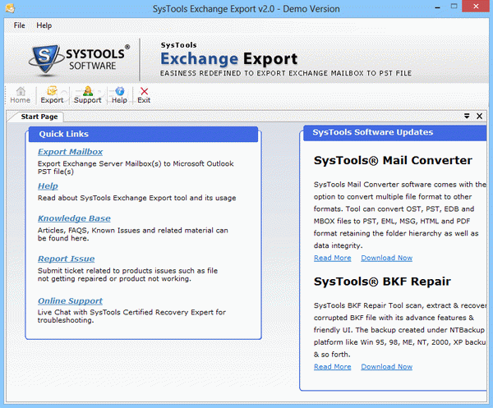Viewport: 493px width, 408px height.
Task: Click Read More under Mail Converter
Action: [332, 258]
